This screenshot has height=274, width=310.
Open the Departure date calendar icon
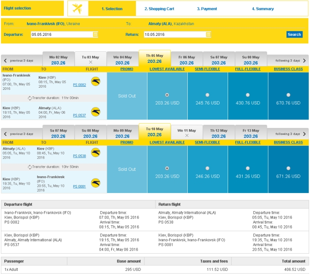pyautogui.click(x=95, y=35)
